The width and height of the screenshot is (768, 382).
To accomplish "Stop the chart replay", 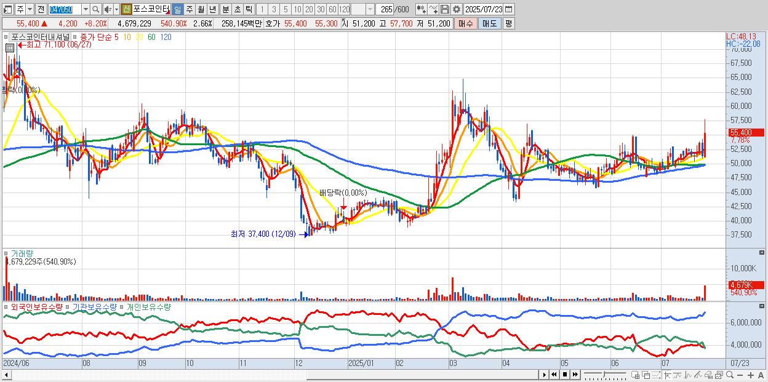I will (565, 374).
